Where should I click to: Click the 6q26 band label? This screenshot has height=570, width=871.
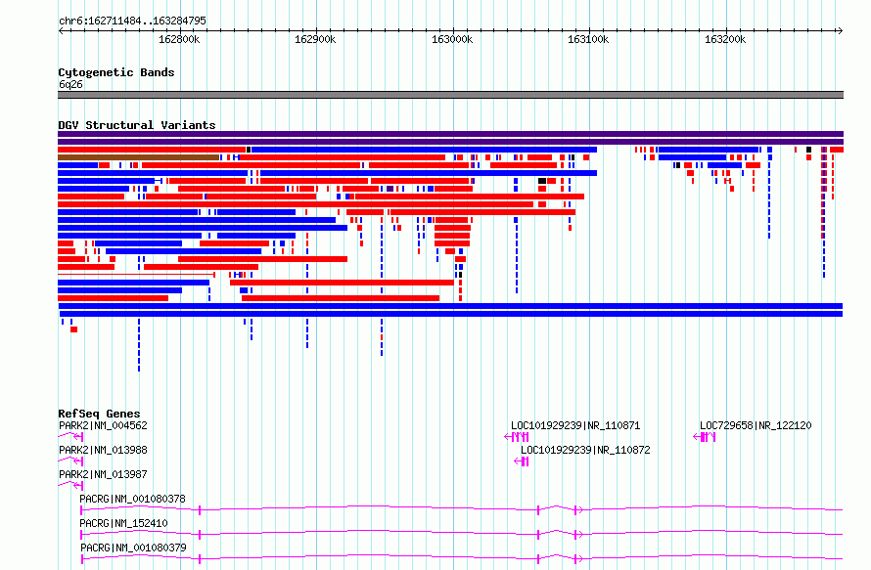[x=70, y=84]
